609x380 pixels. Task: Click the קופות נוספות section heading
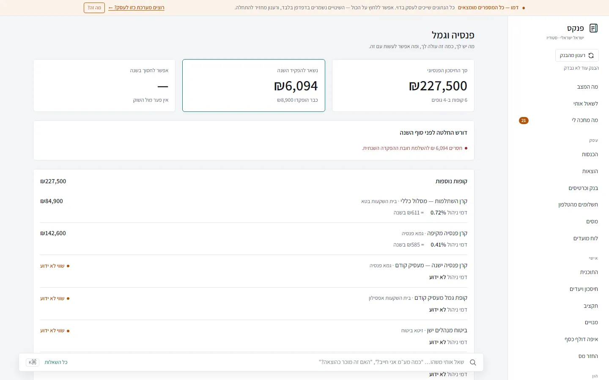click(x=451, y=182)
